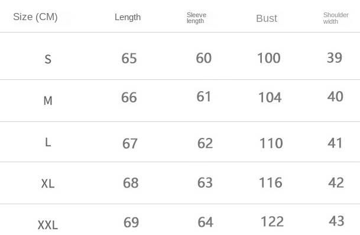Click the Shoulder width header
The image size is (360, 235).
point(336,18)
